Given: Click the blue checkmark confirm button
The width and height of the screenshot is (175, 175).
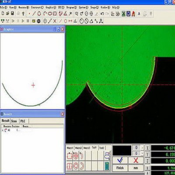Looking at the screenshot, I should point(120,160).
